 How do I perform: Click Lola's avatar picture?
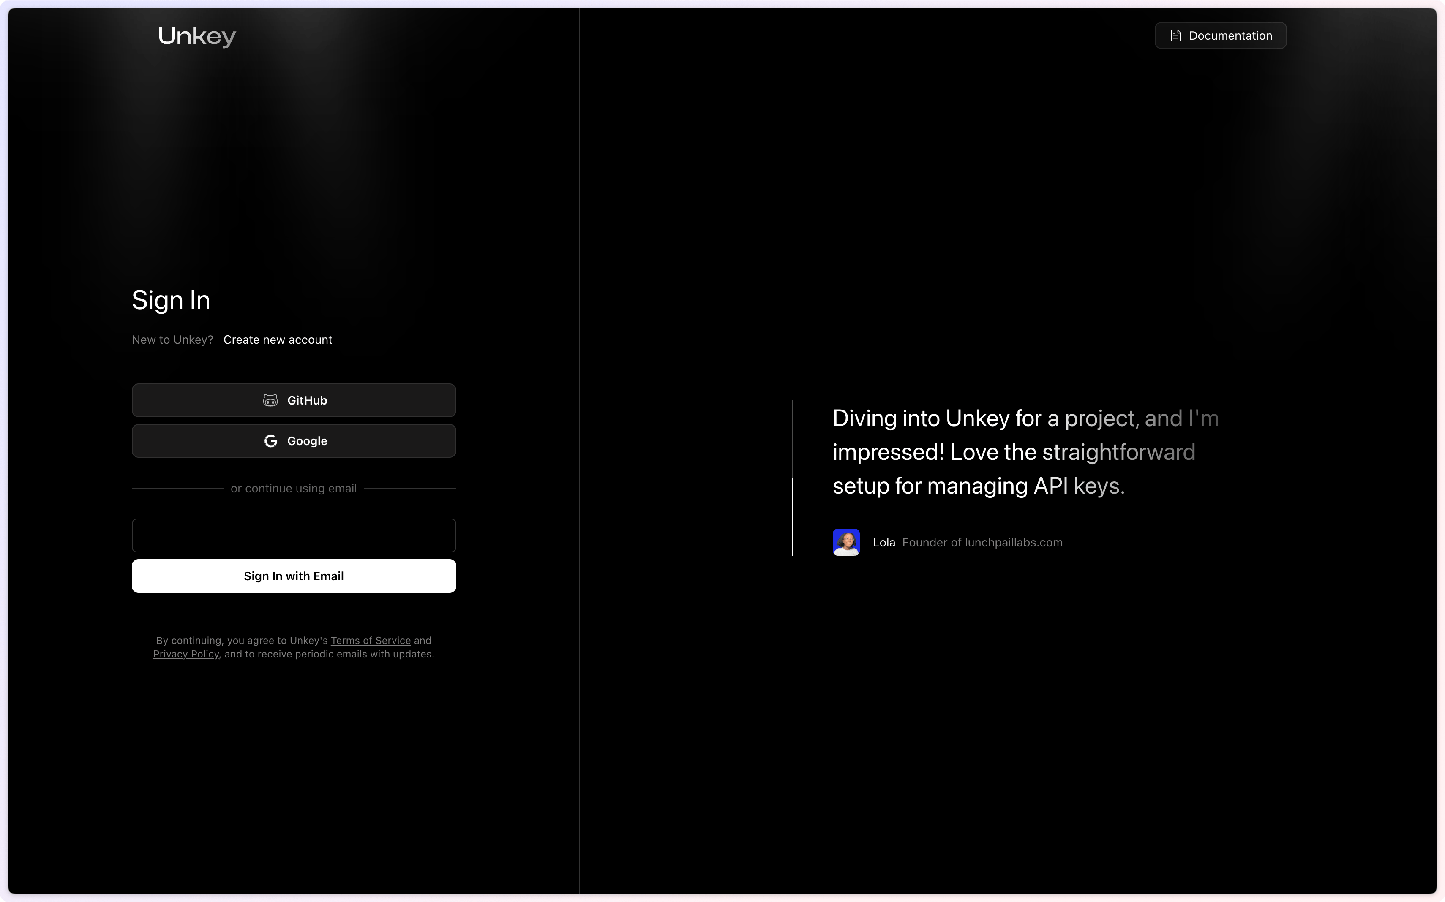[x=846, y=542]
